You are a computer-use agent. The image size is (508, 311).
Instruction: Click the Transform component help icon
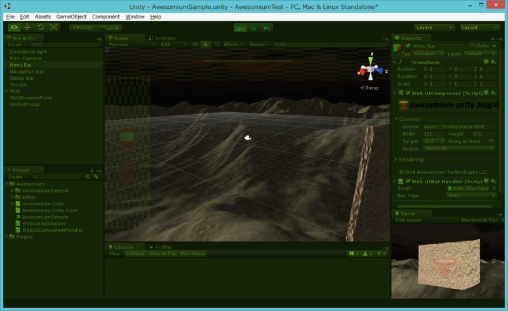(x=486, y=61)
